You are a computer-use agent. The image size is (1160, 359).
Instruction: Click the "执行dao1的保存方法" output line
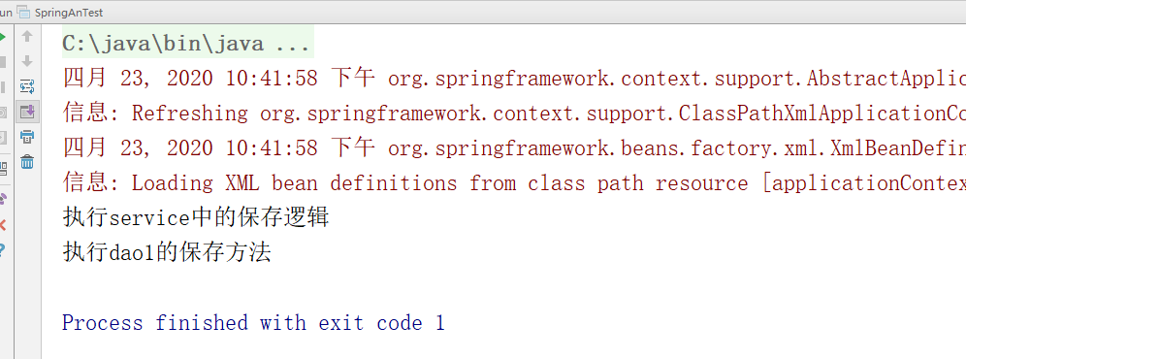pyautogui.click(x=167, y=252)
